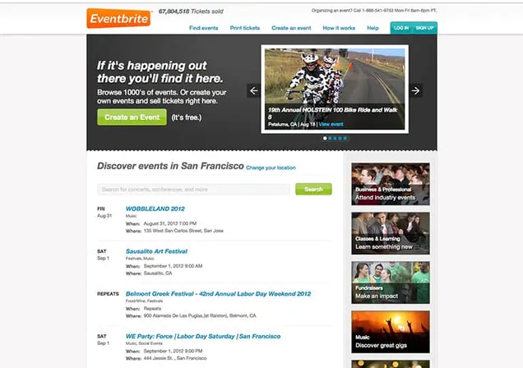This screenshot has height=368, width=523.
Task: Focus the event search input field
Action: tap(193, 190)
